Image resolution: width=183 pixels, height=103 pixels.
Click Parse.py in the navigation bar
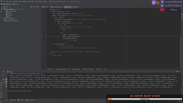(x=16, y=4)
